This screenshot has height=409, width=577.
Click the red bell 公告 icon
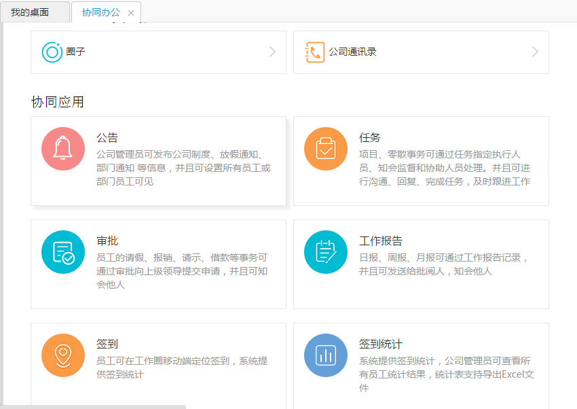[63, 149]
